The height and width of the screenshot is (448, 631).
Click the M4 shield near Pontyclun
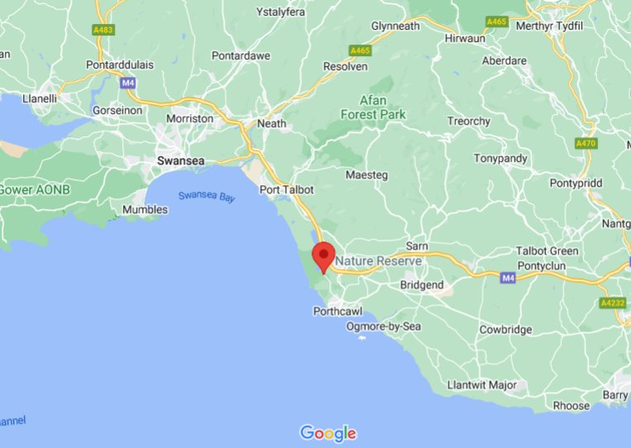pos(508,278)
